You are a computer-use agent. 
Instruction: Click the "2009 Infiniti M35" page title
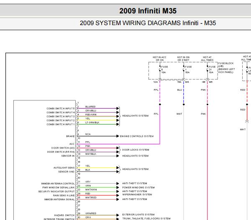click(148, 11)
